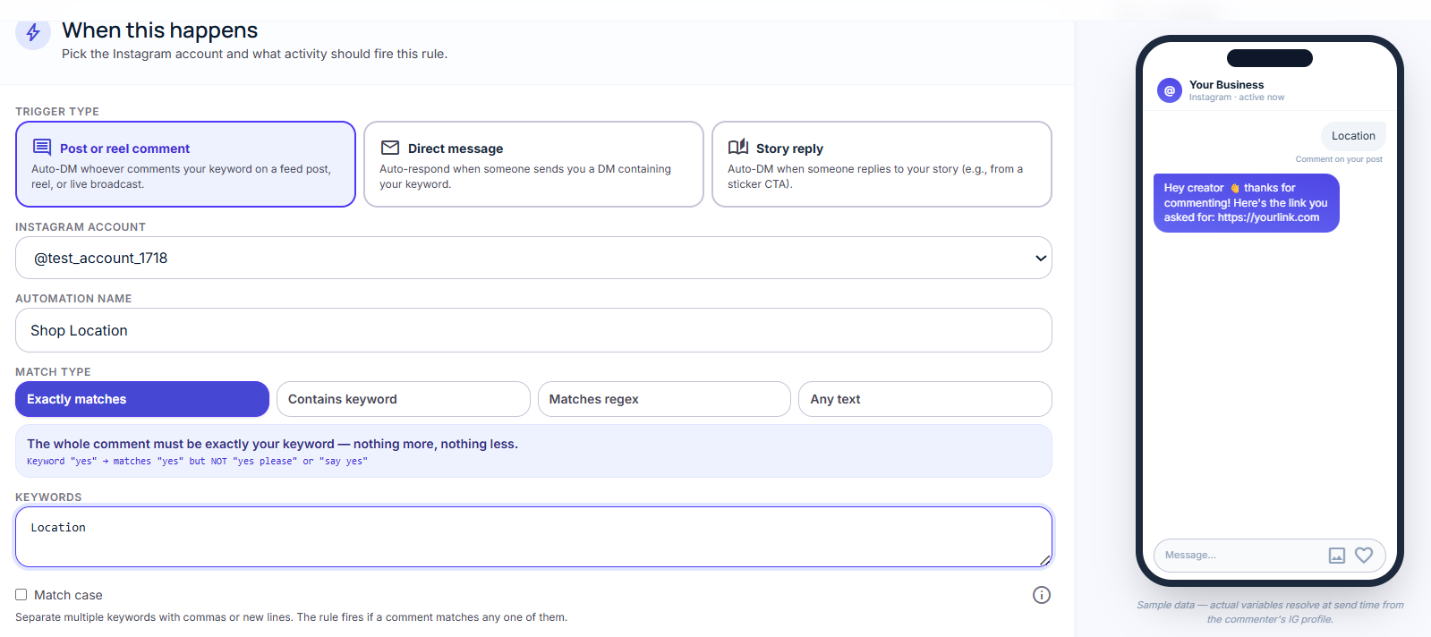Viewport: 1431px width, 637px height.
Task: Click the image attachment icon in phone preview
Action: pyautogui.click(x=1337, y=556)
